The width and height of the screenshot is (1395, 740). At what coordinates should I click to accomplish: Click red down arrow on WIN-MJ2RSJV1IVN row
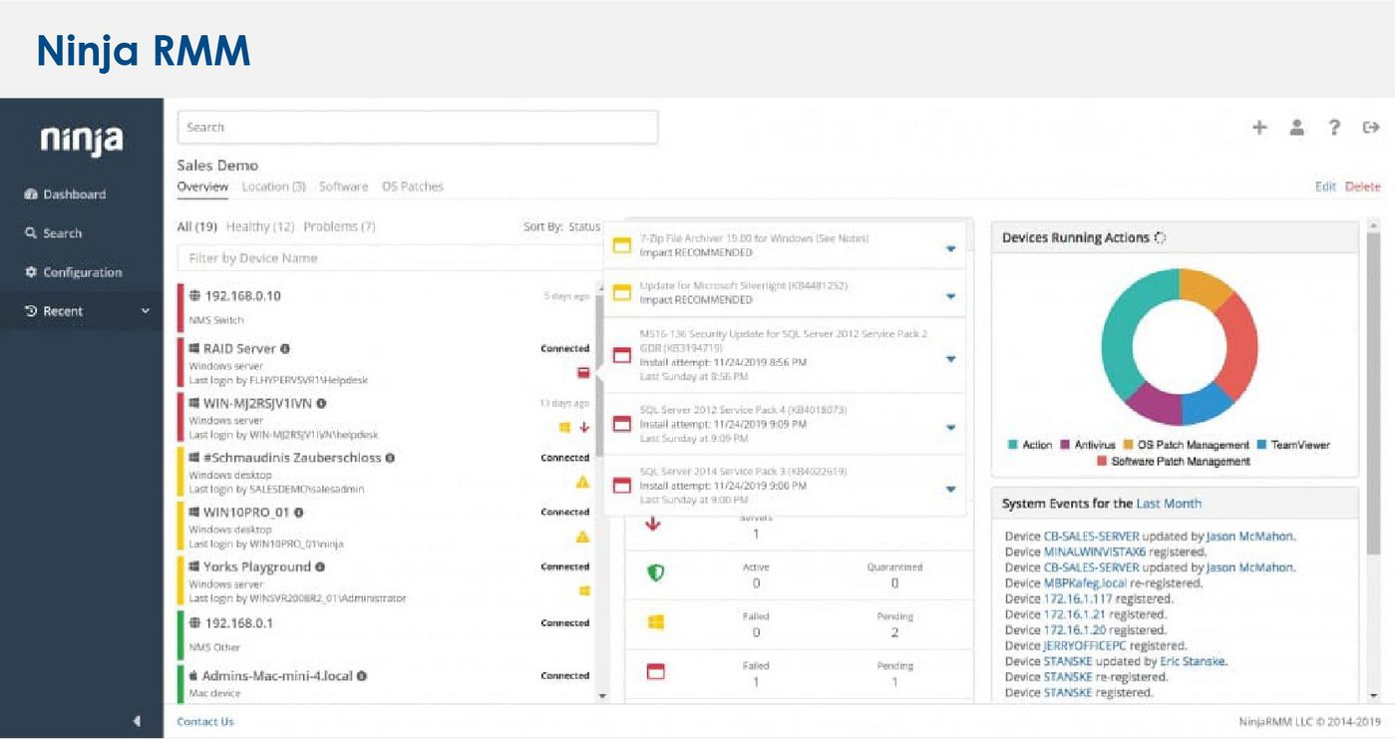pyautogui.click(x=584, y=427)
